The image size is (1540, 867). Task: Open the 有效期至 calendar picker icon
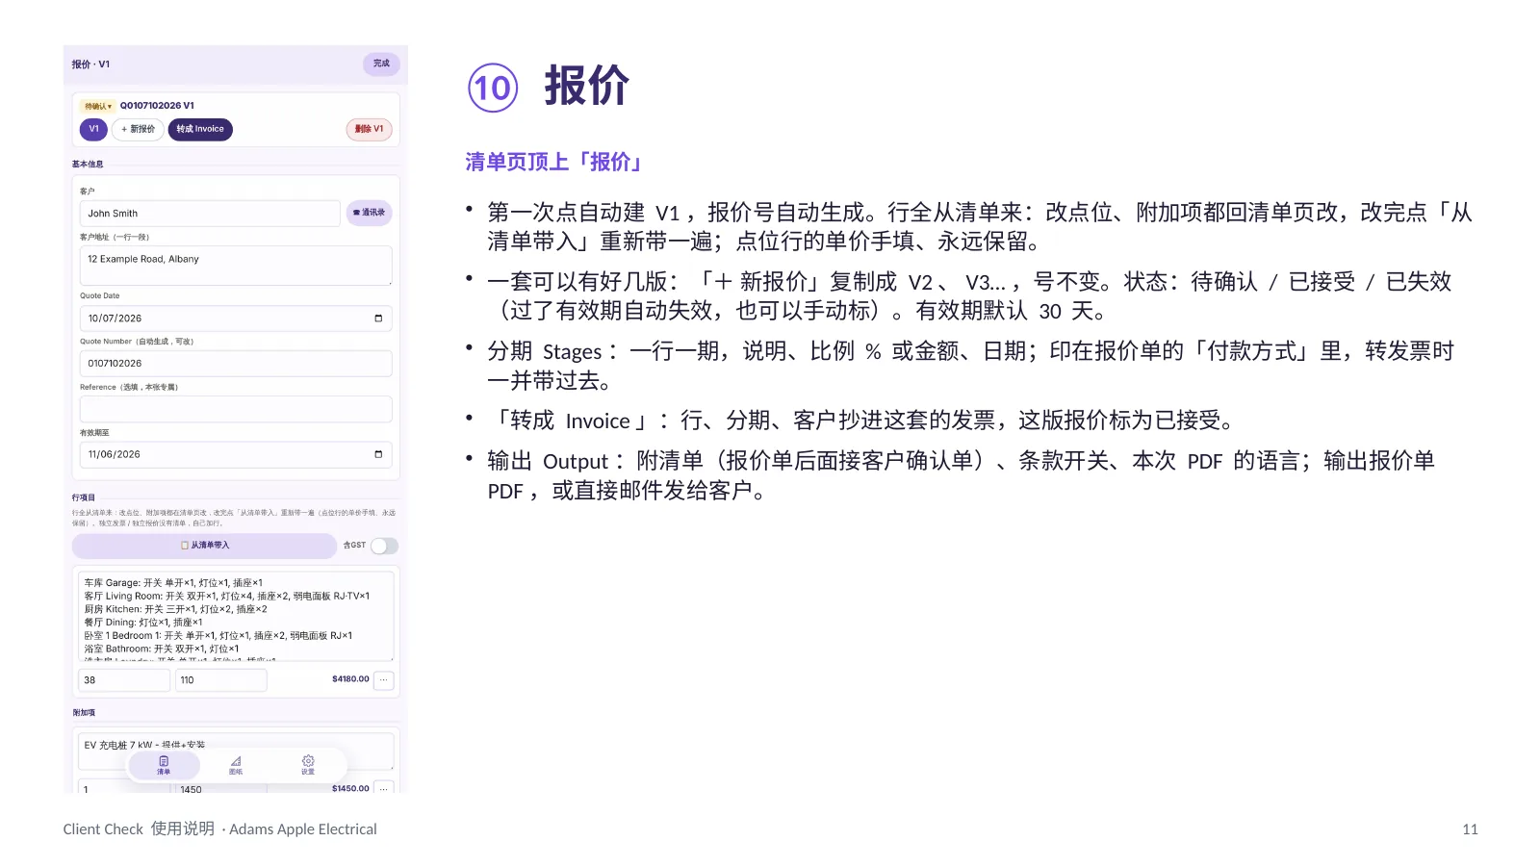point(378,454)
